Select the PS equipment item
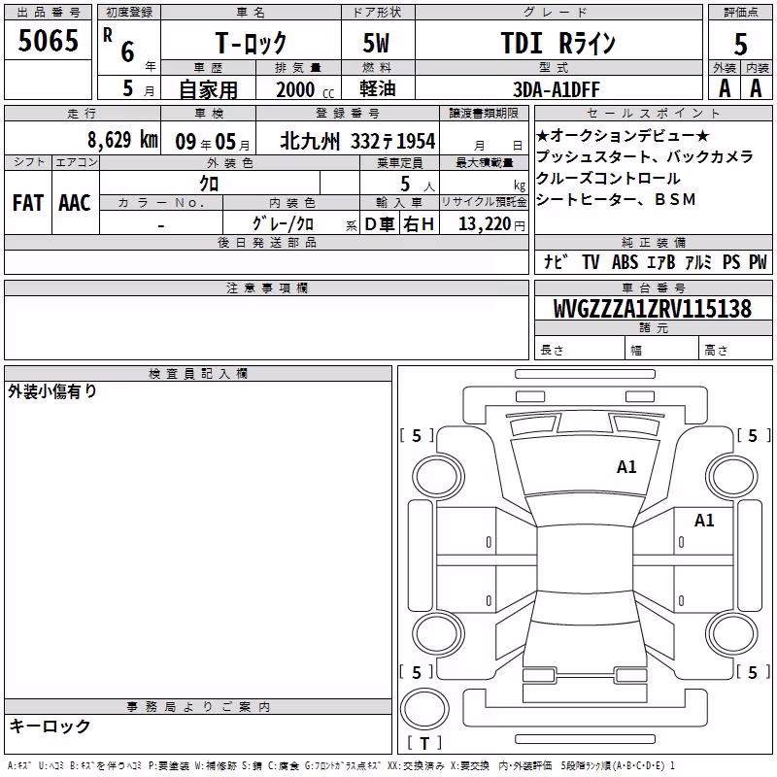Screen dimensions: 777x777 731,261
